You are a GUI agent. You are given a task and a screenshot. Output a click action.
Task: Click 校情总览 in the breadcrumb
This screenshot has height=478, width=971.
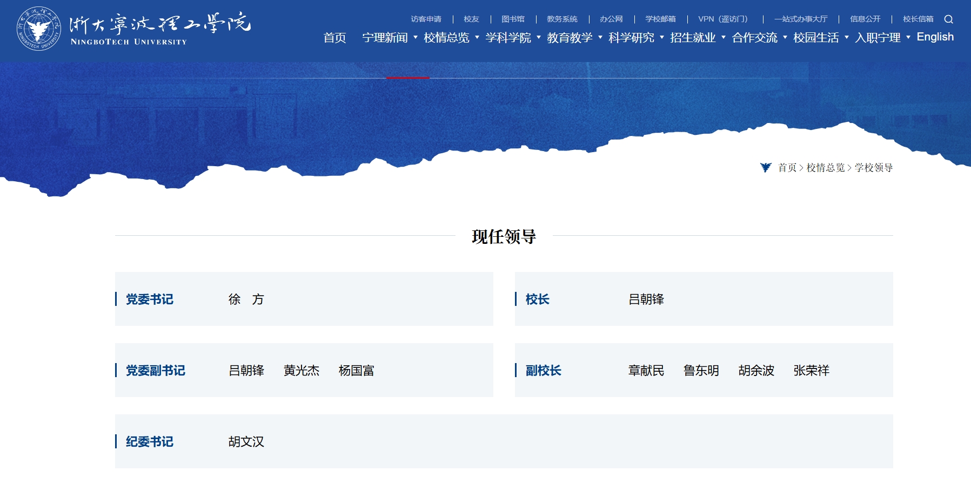[825, 168]
